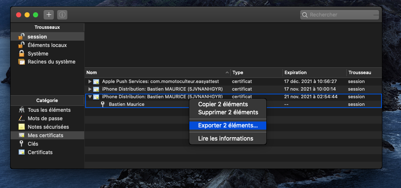Select the Éléments locaux keychain
The height and width of the screenshot is (188, 401).
click(47, 45)
